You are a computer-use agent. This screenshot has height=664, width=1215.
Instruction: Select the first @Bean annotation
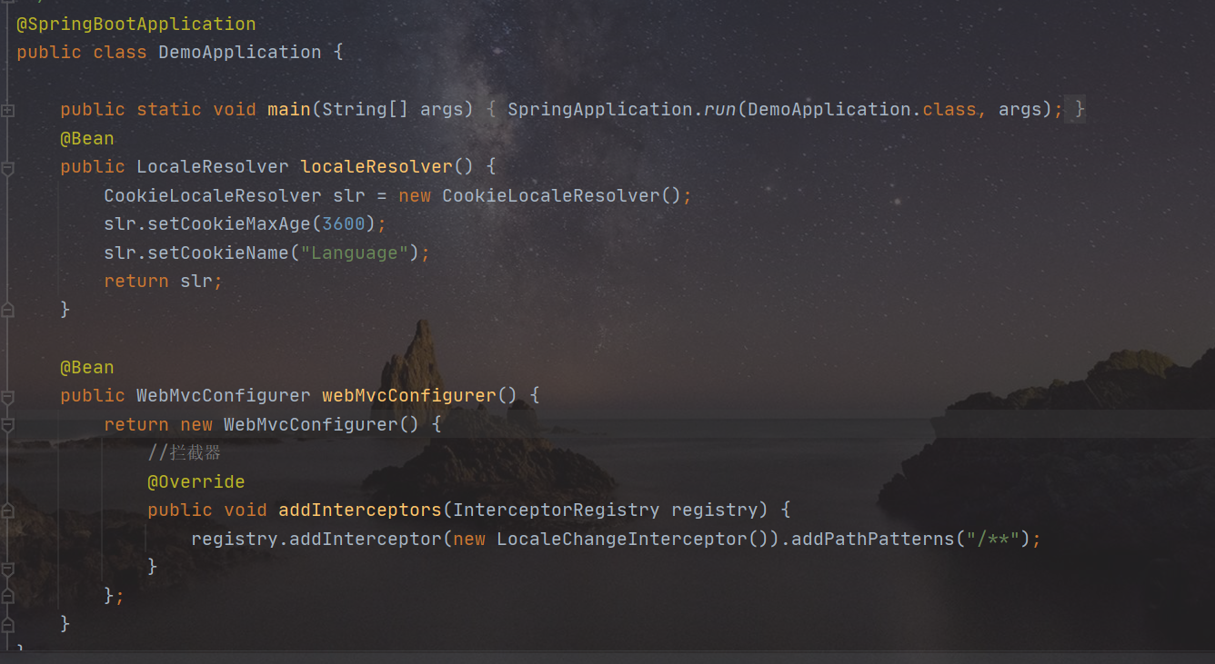(x=86, y=137)
